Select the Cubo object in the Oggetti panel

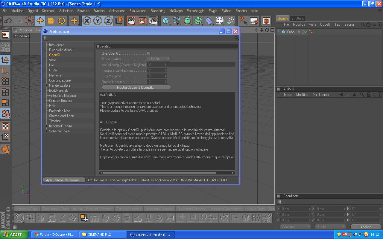(291, 32)
